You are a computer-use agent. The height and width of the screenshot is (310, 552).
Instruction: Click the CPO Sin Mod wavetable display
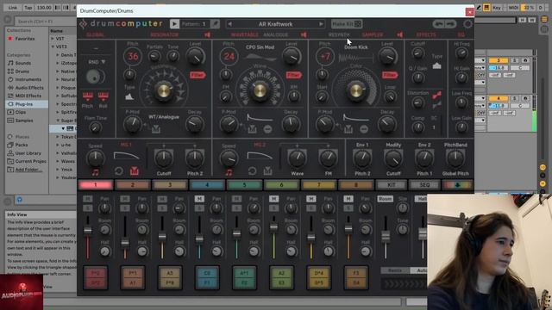coord(260,57)
